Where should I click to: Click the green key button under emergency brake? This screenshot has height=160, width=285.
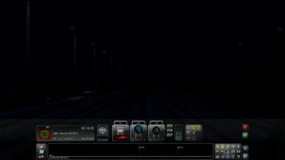(245, 135)
